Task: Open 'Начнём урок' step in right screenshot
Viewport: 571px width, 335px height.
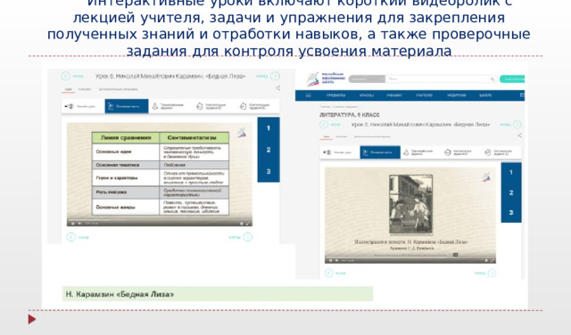Action: 340,152
